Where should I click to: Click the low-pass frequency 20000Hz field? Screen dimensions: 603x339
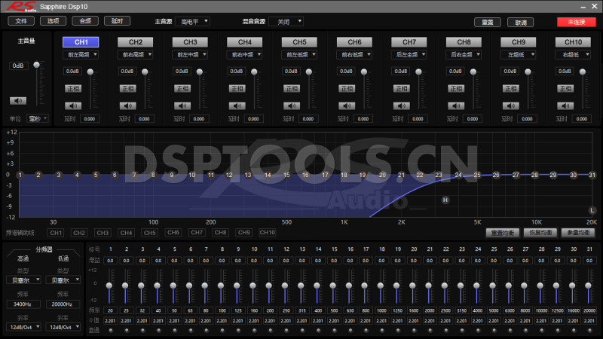coord(63,304)
